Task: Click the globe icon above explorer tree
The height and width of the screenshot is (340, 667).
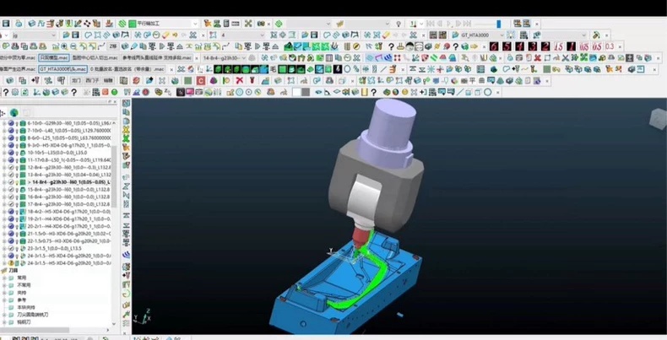Action: tap(14, 112)
